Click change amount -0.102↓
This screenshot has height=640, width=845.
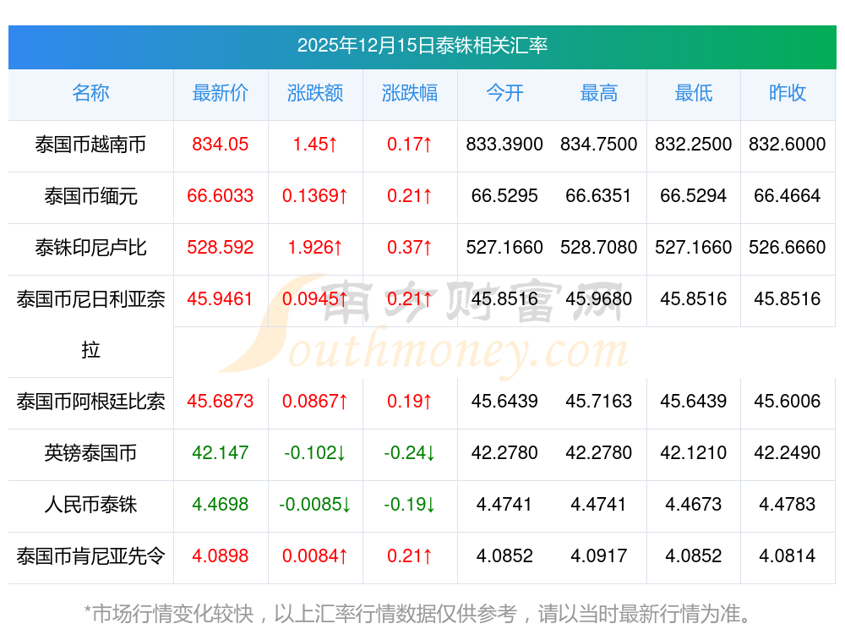(315, 453)
